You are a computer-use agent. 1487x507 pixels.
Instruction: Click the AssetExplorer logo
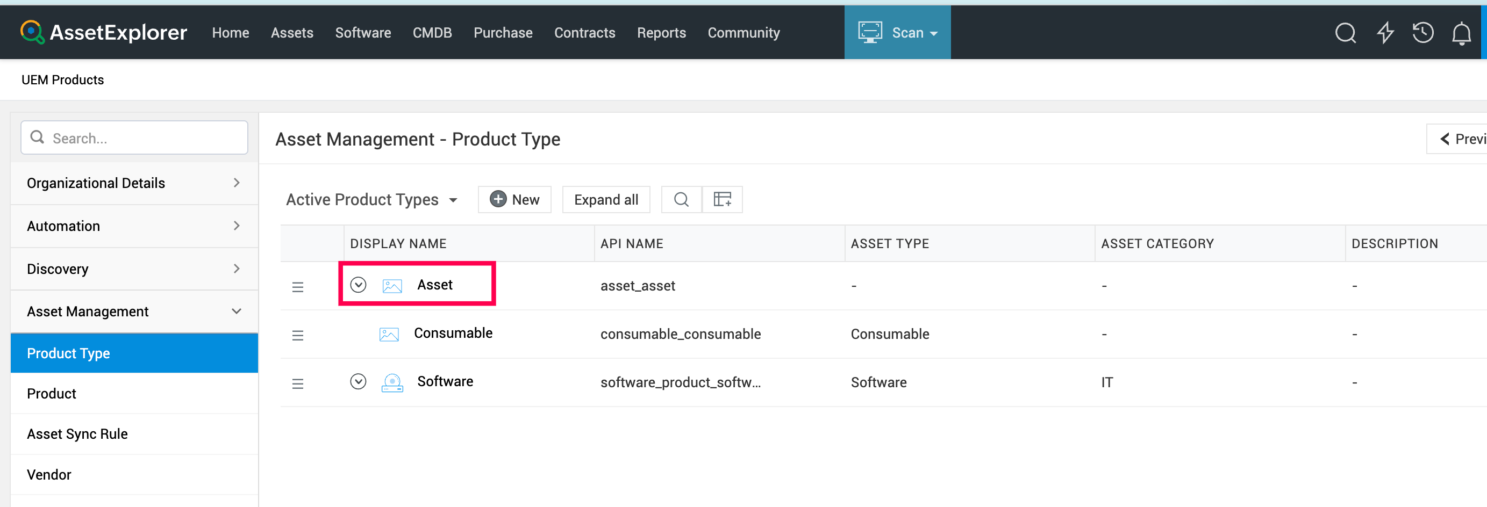coord(104,32)
